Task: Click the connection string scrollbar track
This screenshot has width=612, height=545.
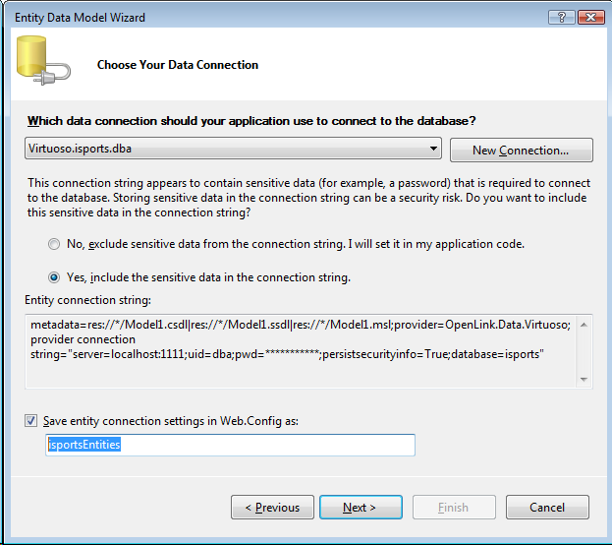Action: pos(584,351)
